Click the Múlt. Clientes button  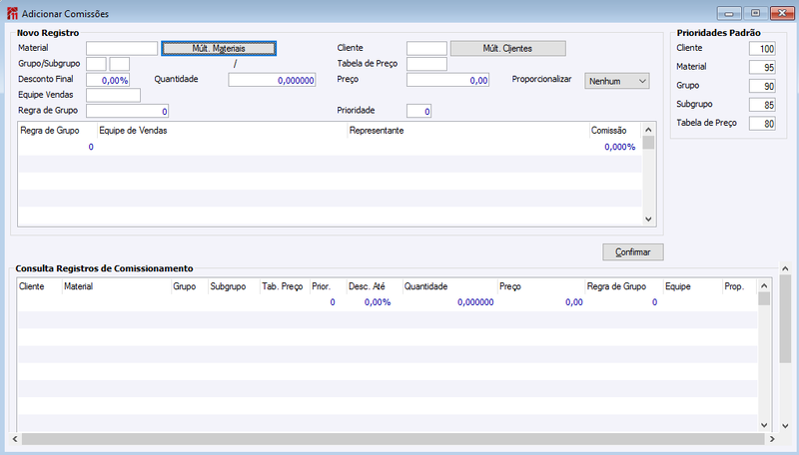(508, 48)
